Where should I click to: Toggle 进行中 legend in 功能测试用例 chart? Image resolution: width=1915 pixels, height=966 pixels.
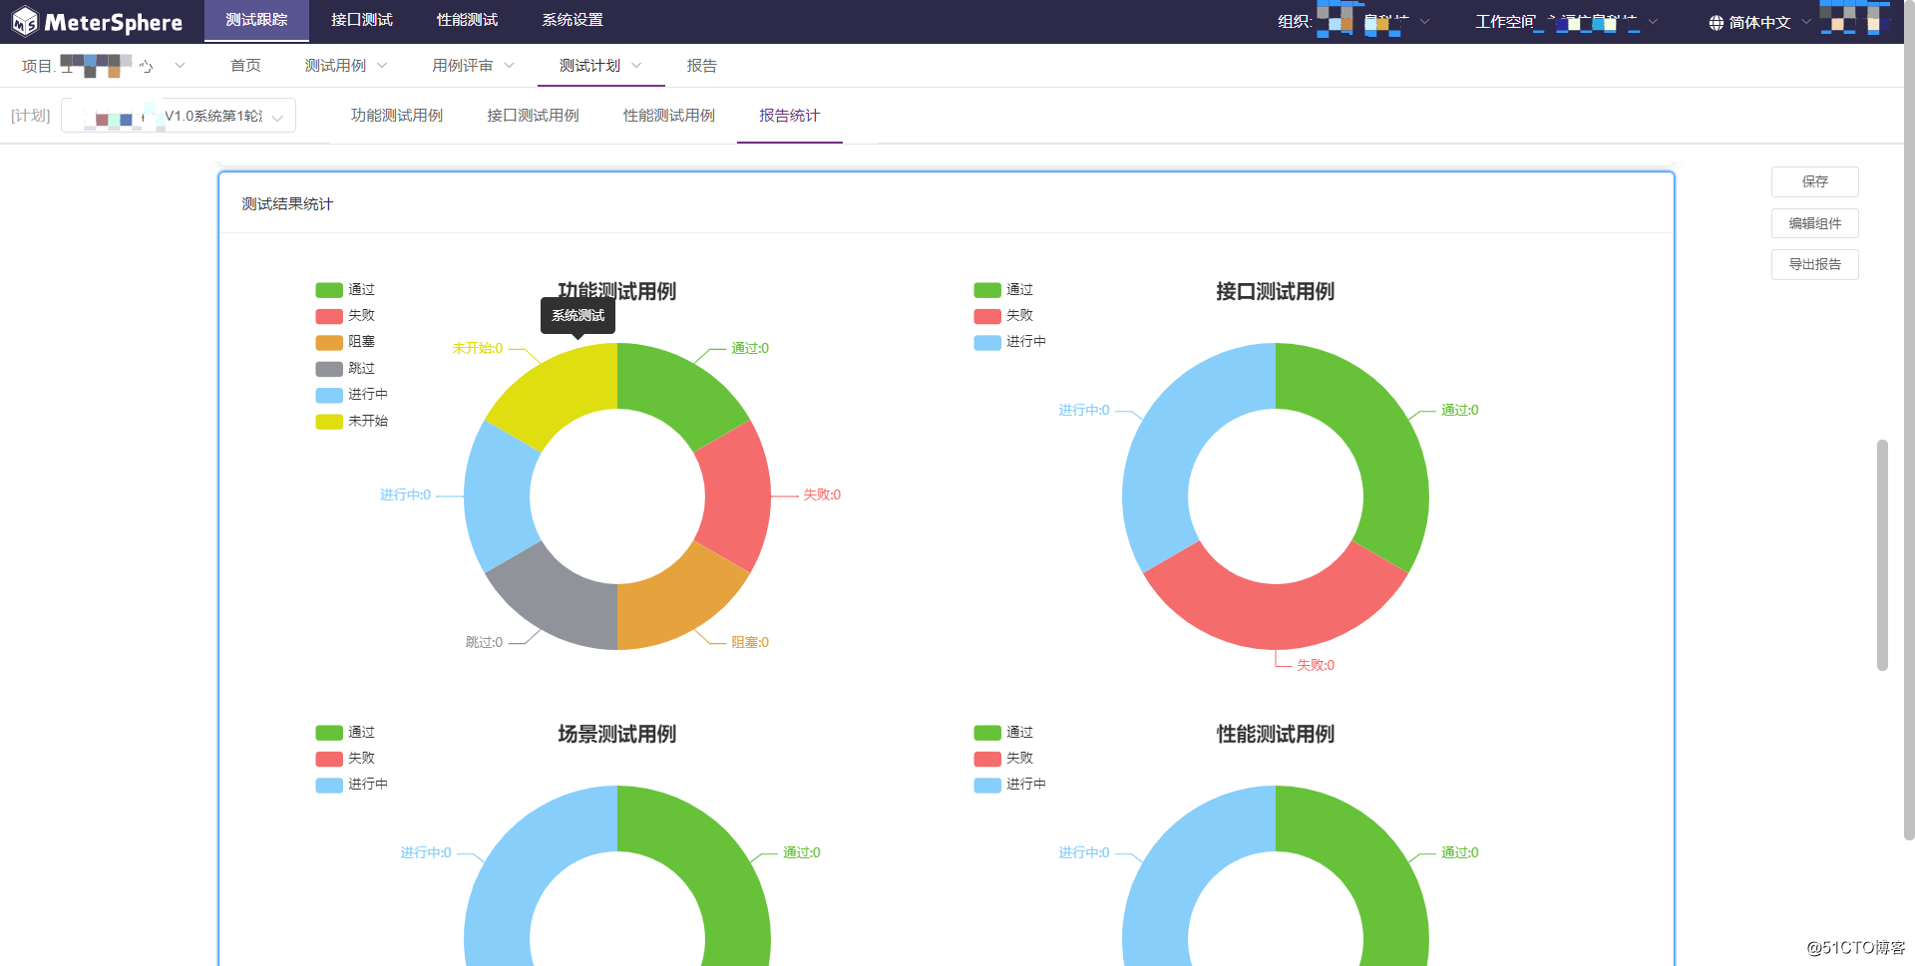point(352,395)
